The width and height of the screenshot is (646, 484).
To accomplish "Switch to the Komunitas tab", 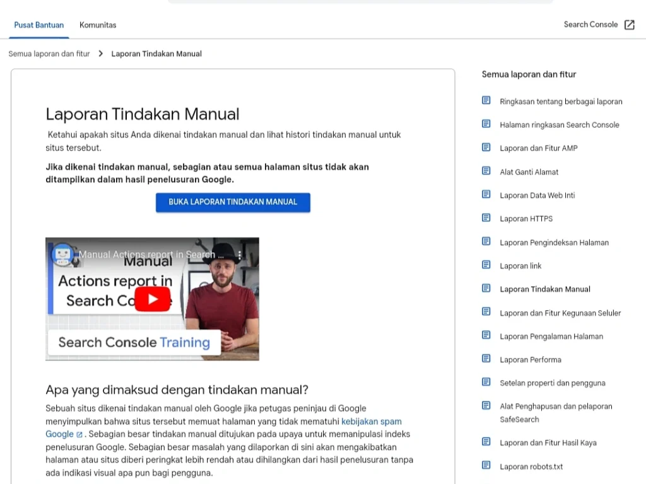I will [98, 25].
